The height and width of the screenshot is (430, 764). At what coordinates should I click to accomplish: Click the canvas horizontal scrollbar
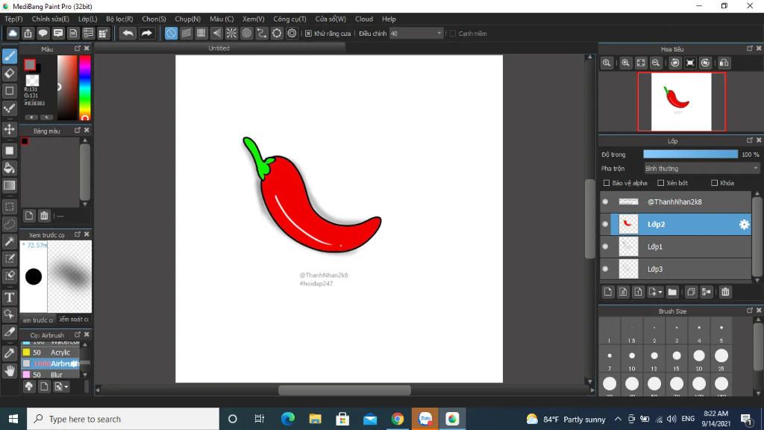[345, 390]
